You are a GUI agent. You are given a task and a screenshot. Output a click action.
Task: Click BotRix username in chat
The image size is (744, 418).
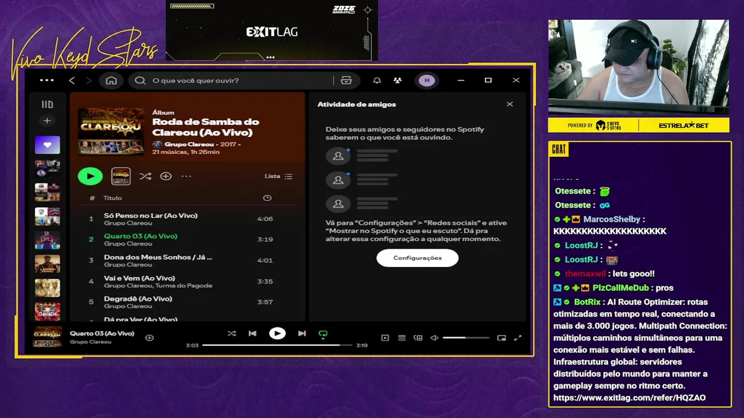click(587, 302)
